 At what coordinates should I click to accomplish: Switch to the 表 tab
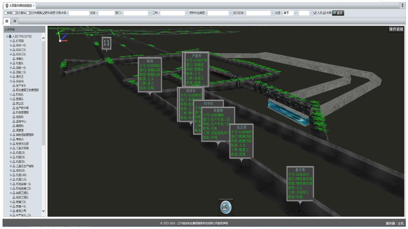click(x=15, y=21)
